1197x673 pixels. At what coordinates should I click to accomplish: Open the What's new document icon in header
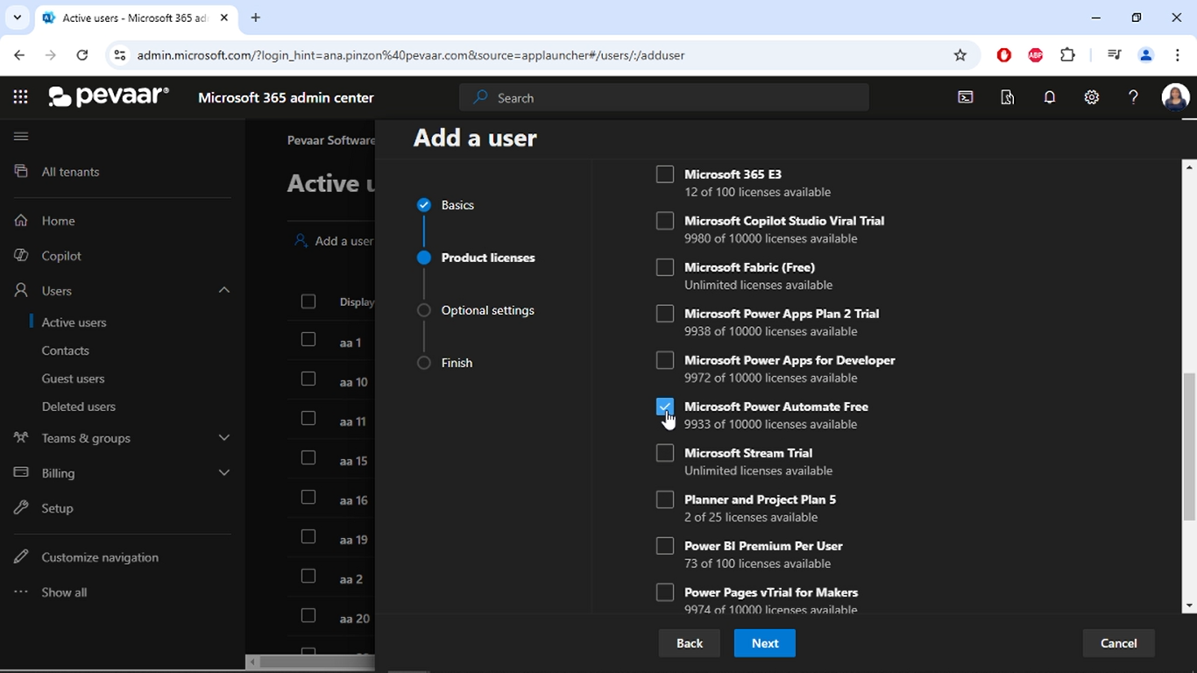point(1008,97)
